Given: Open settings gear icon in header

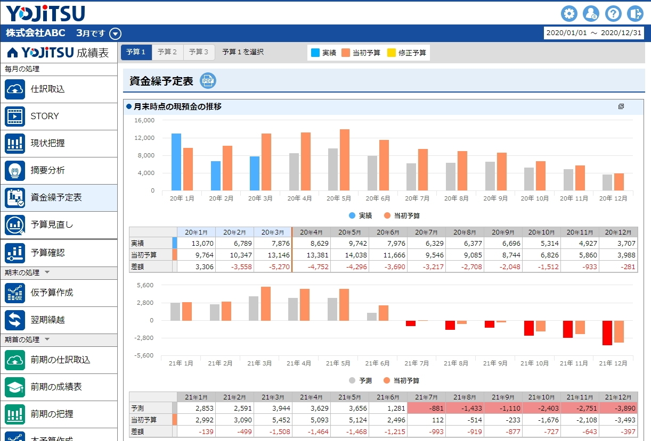Looking at the screenshot, I should [x=569, y=13].
